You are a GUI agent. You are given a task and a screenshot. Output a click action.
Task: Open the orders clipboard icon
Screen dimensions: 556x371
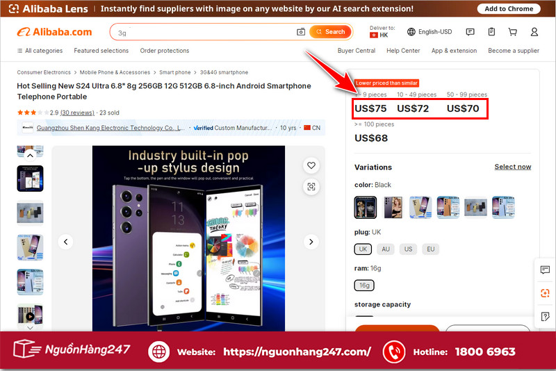point(491,32)
